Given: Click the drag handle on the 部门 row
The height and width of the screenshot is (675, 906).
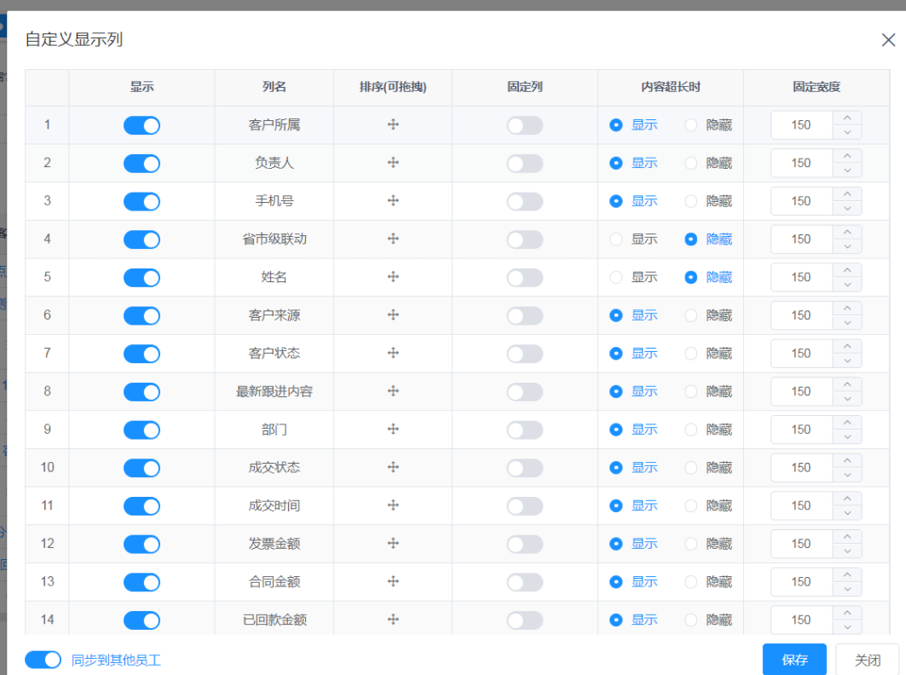Looking at the screenshot, I should [392, 430].
